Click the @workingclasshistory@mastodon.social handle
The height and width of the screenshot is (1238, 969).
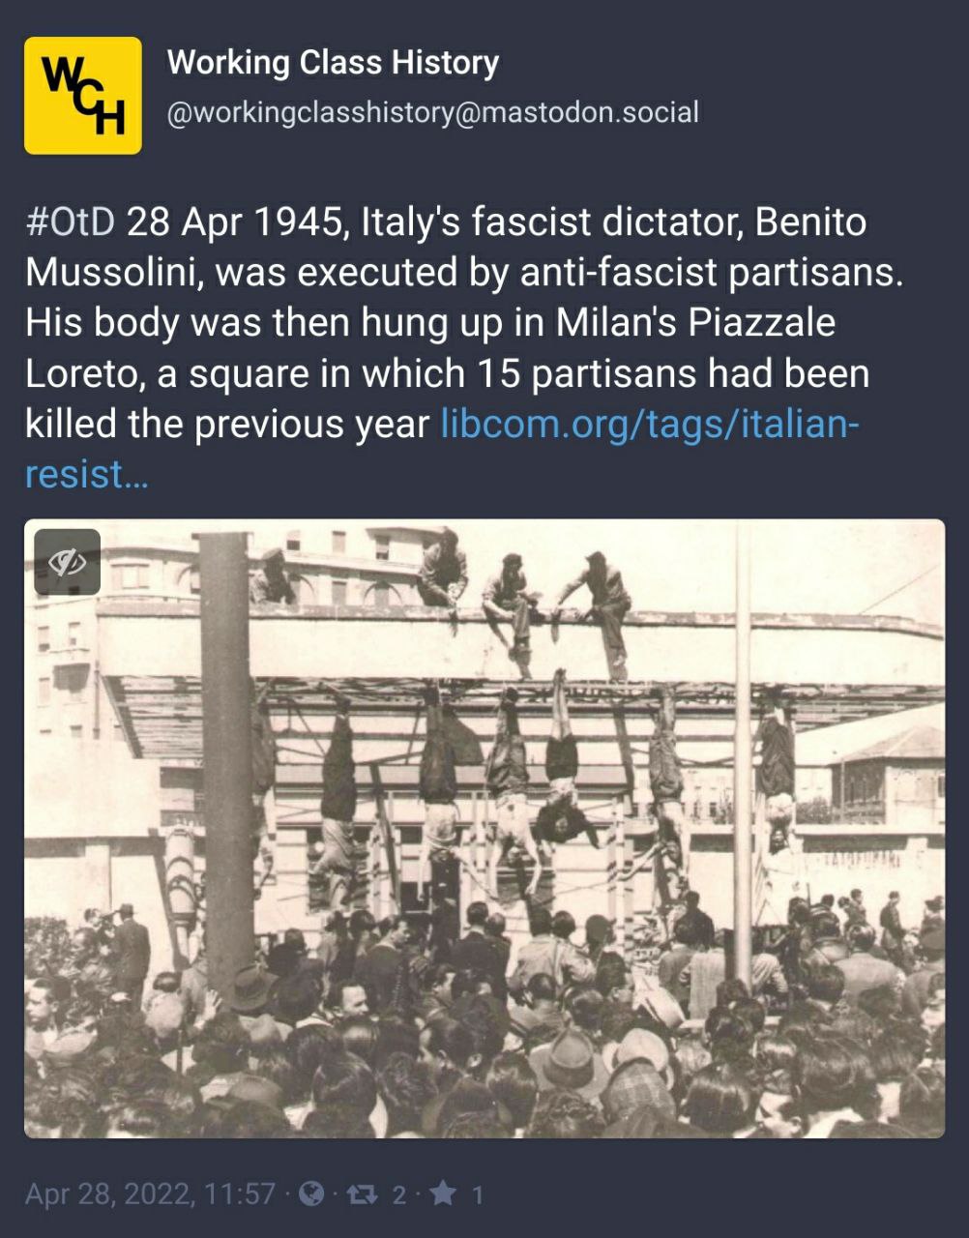pyautogui.click(x=432, y=113)
